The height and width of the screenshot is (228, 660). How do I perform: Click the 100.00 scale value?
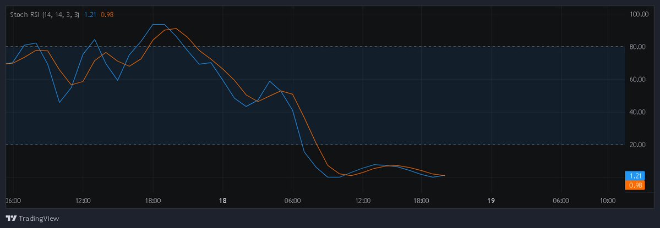point(639,14)
